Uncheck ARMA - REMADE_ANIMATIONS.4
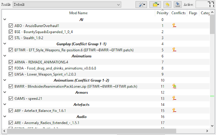 click(11, 62)
